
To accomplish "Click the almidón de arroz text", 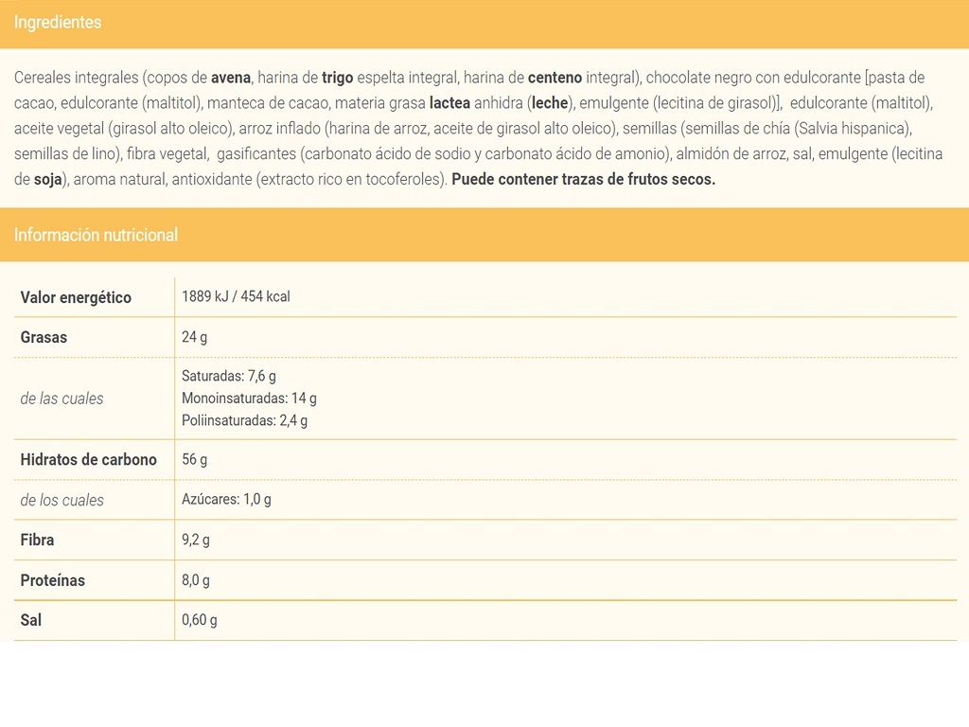I will point(731,154).
